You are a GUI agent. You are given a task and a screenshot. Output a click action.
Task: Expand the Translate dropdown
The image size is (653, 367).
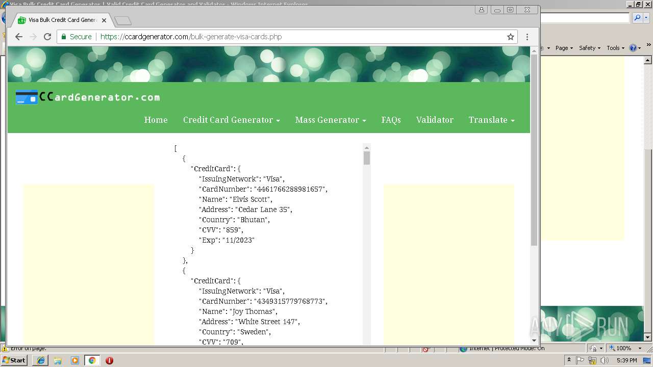(491, 120)
